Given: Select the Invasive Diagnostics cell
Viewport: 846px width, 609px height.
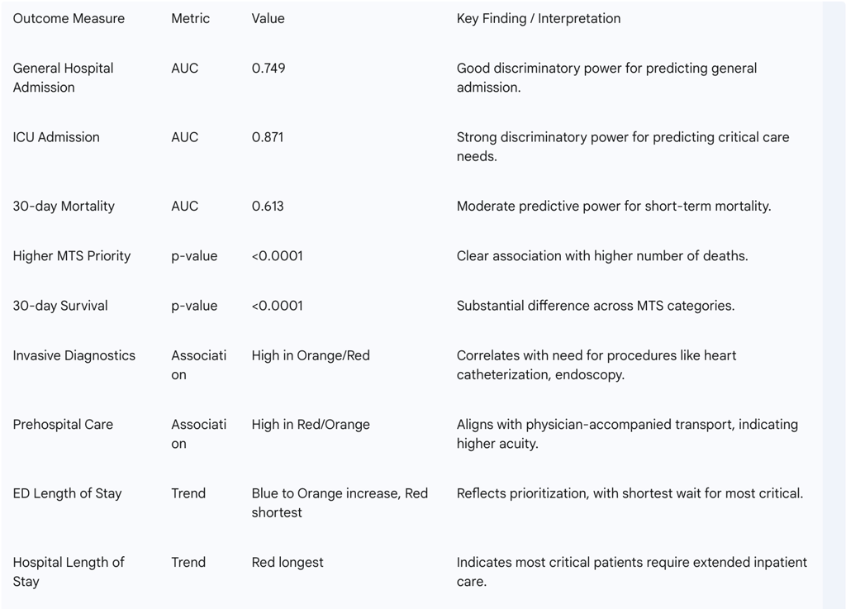Looking at the screenshot, I should pyautogui.click(x=74, y=355).
